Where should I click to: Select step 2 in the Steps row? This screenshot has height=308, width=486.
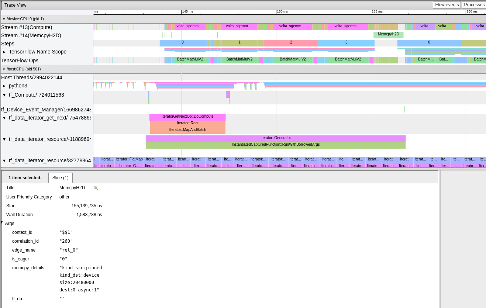pos(291,42)
